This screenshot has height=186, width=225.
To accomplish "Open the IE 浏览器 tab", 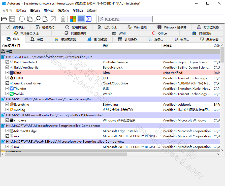I will click(x=97, y=40).
